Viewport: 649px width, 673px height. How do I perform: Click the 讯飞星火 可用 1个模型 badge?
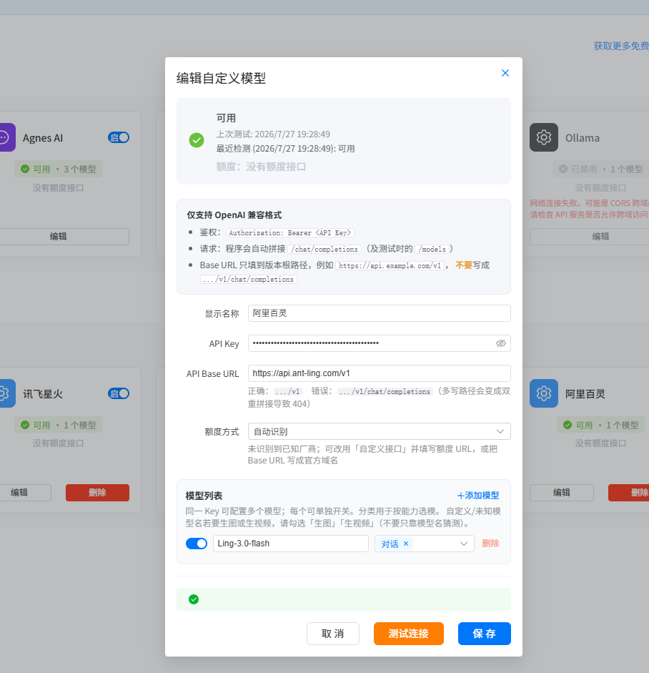pyautogui.click(x=59, y=426)
